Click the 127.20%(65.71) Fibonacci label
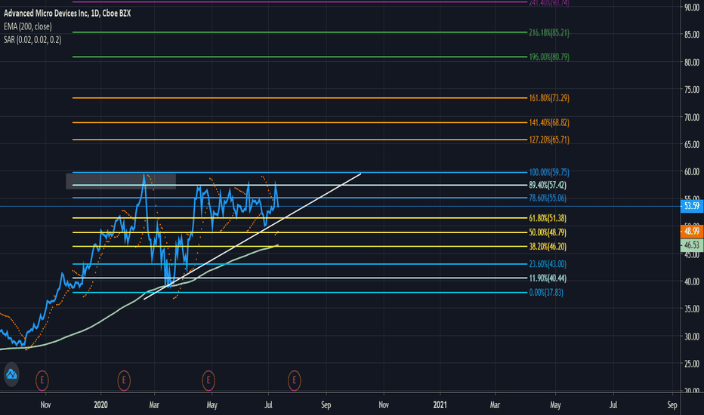 pyautogui.click(x=548, y=140)
